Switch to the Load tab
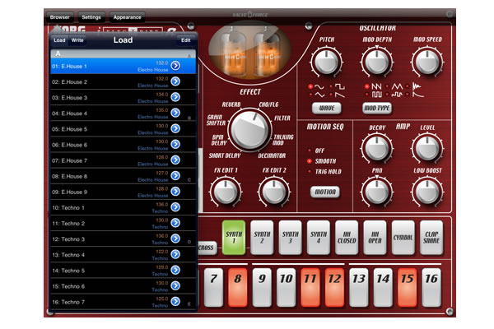494x329 pixels. tap(59, 40)
